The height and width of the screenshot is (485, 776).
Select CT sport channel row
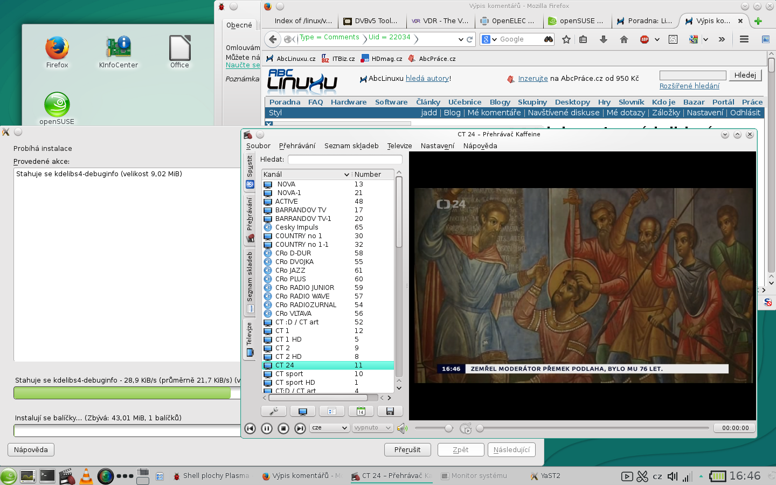point(328,374)
